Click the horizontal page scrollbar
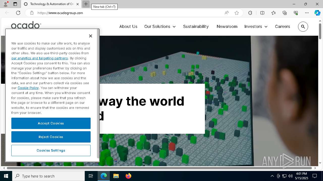 click(x=159, y=168)
